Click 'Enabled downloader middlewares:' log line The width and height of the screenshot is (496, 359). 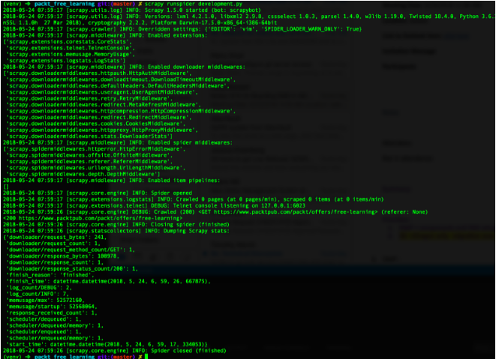tap(197, 67)
